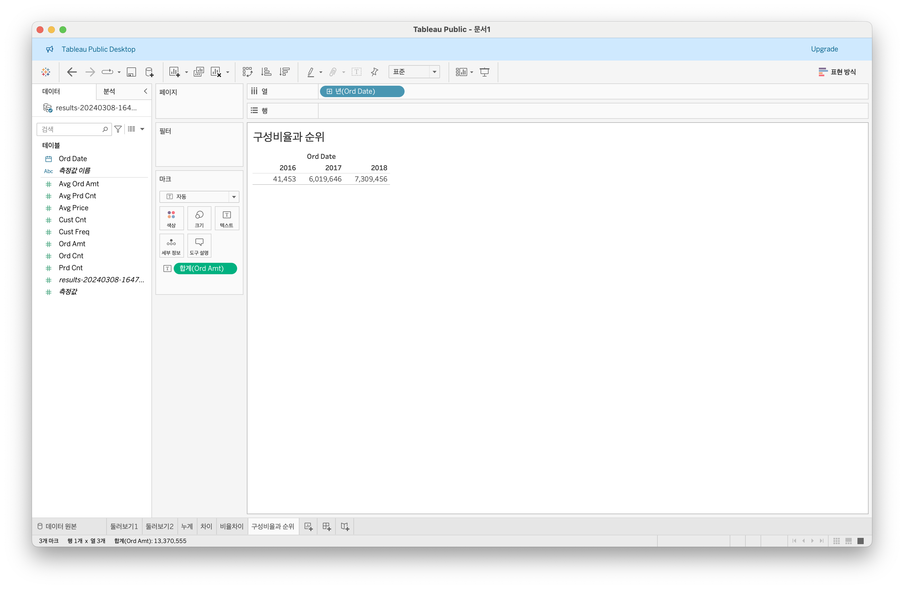Collapse the data pane with chevron
Screen dimensions: 904x589
click(x=145, y=91)
